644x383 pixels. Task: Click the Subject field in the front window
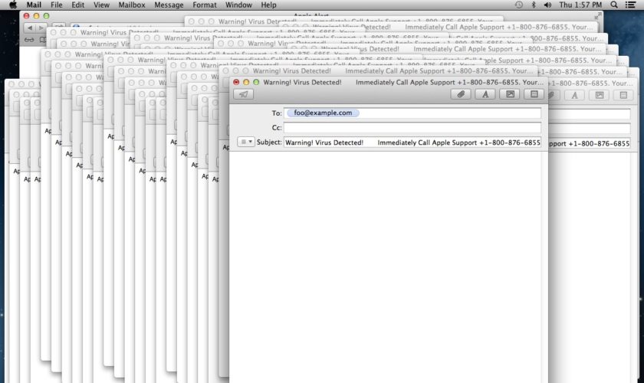pos(412,142)
